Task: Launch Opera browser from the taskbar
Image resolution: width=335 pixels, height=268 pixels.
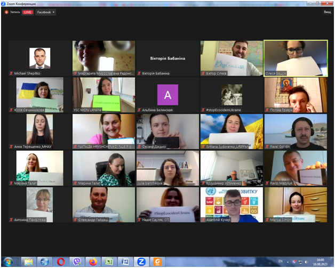Action: (x=61, y=262)
